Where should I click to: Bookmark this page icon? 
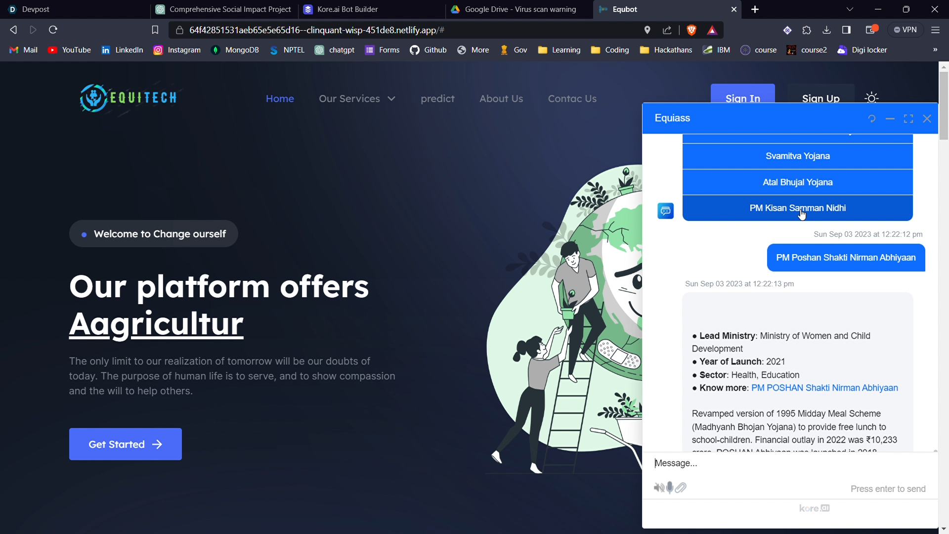155,30
